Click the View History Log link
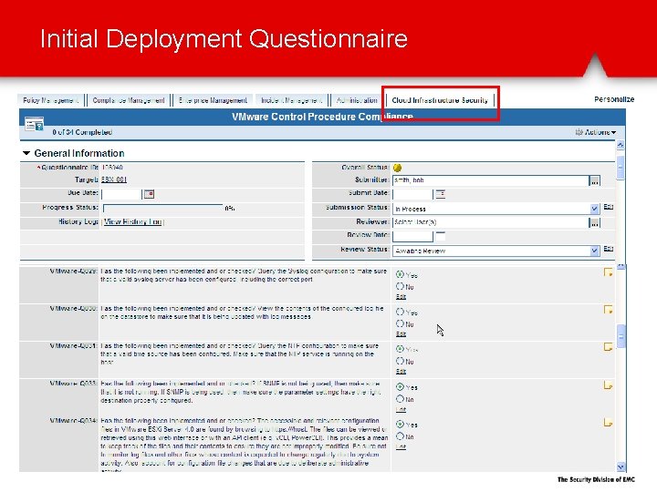 pyautogui.click(x=133, y=221)
